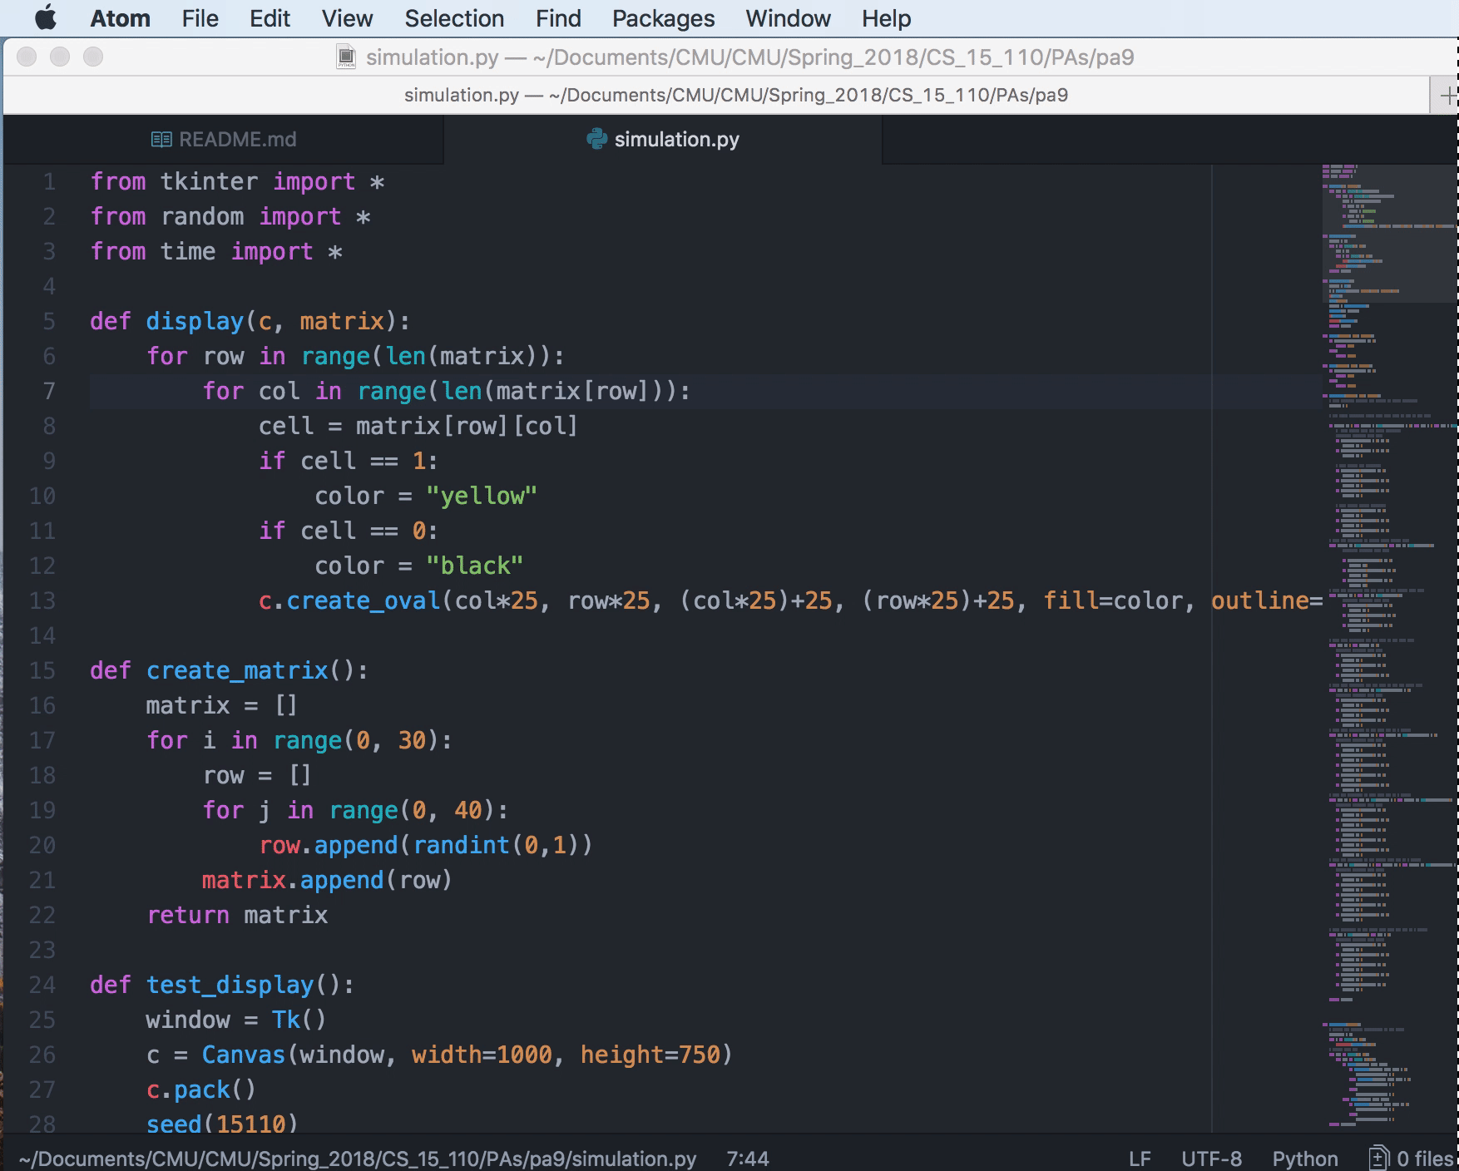Viewport: 1459px width, 1171px height.
Task: Click seed(15110) on line 28
Action: pyautogui.click(x=222, y=1123)
